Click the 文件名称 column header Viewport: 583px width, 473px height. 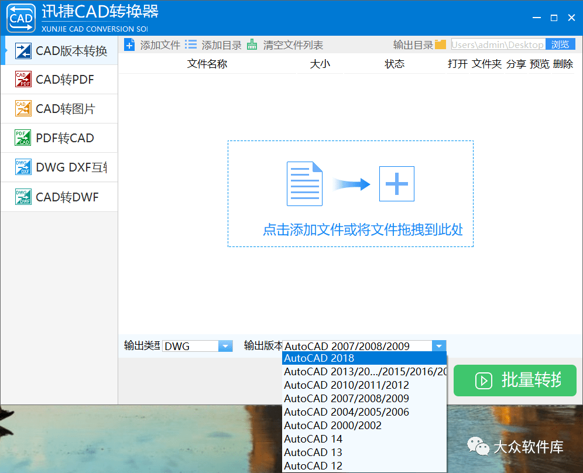(x=207, y=64)
